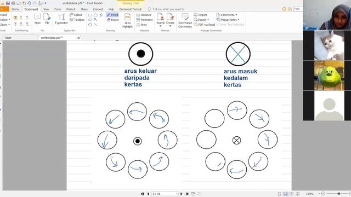Select the Callout tool
The width and height of the screenshot is (351, 197).
point(76,15)
